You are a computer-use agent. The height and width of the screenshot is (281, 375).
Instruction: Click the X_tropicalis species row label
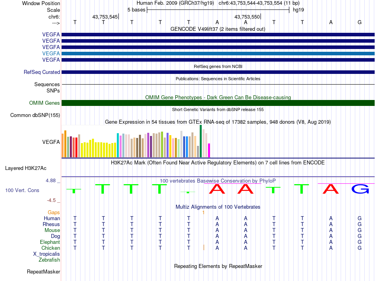tap(47, 254)
